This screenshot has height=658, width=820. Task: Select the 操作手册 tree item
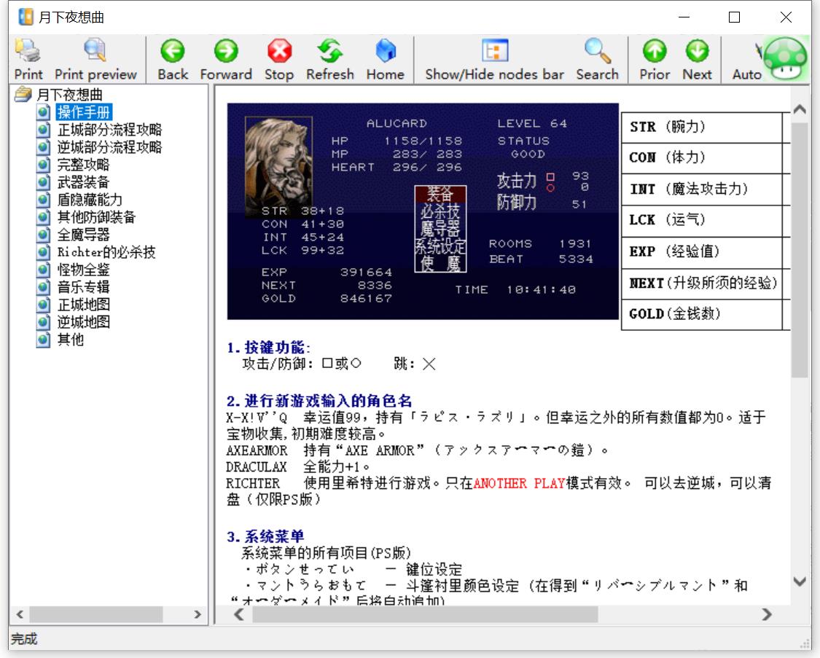tap(84, 111)
